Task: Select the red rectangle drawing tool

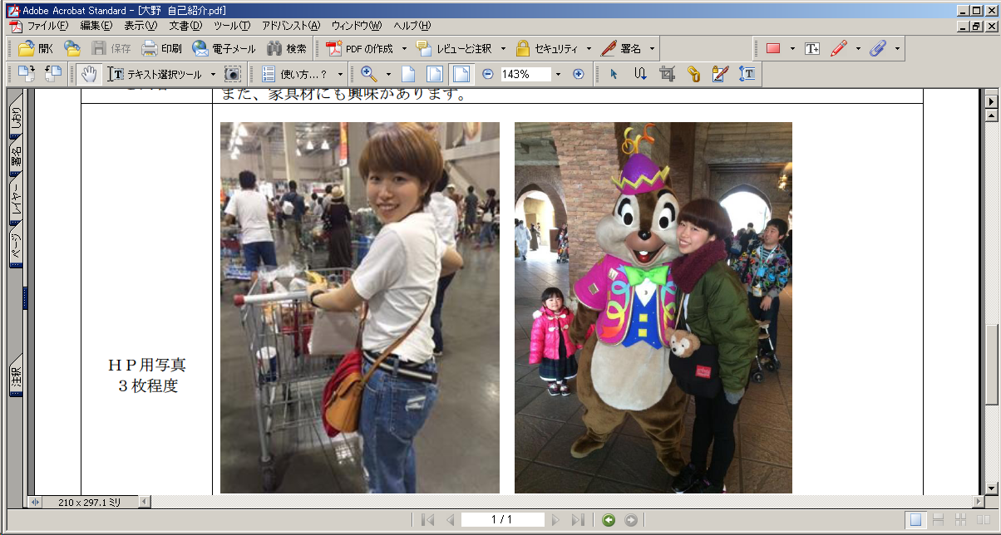Action: pyautogui.click(x=773, y=48)
